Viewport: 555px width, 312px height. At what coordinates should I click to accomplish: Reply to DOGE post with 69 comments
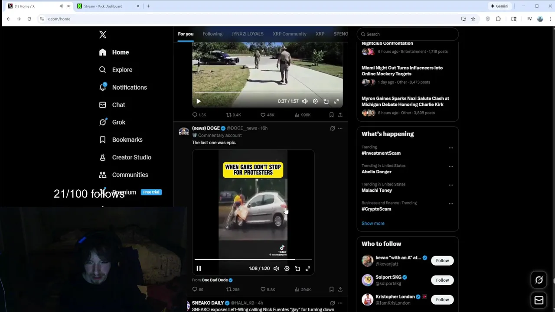tap(198, 289)
